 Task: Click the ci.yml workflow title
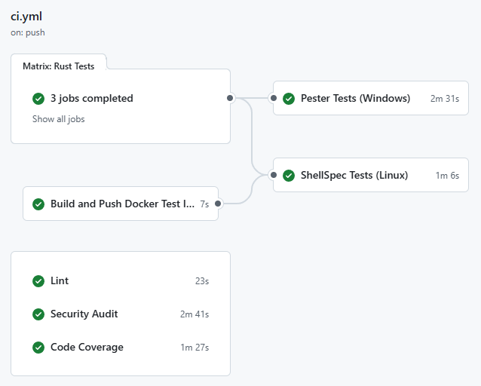click(25, 17)
